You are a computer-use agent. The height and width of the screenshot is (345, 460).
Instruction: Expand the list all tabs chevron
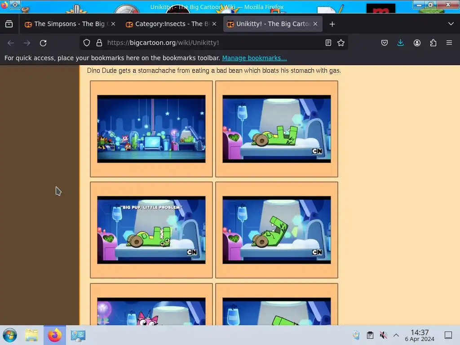(451, 24)
